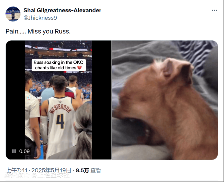Open the yawning dog image on the right
Image resolution: width=224 pixels, height=182 pixels.
pyautogui.click(x=165, y=100)
